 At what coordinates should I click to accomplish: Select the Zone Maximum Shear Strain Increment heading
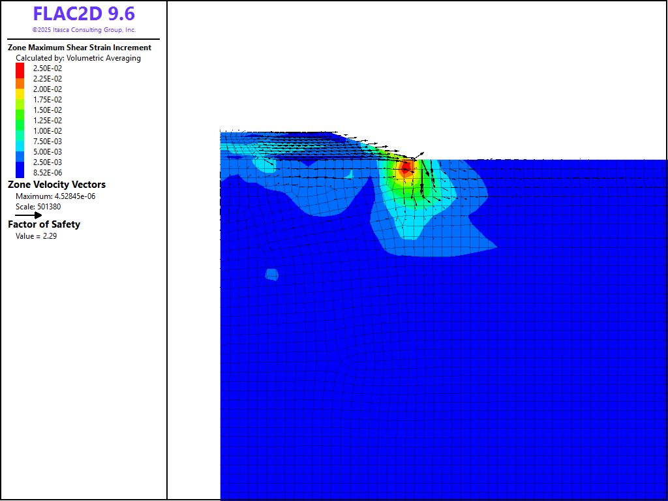(79, 48)
